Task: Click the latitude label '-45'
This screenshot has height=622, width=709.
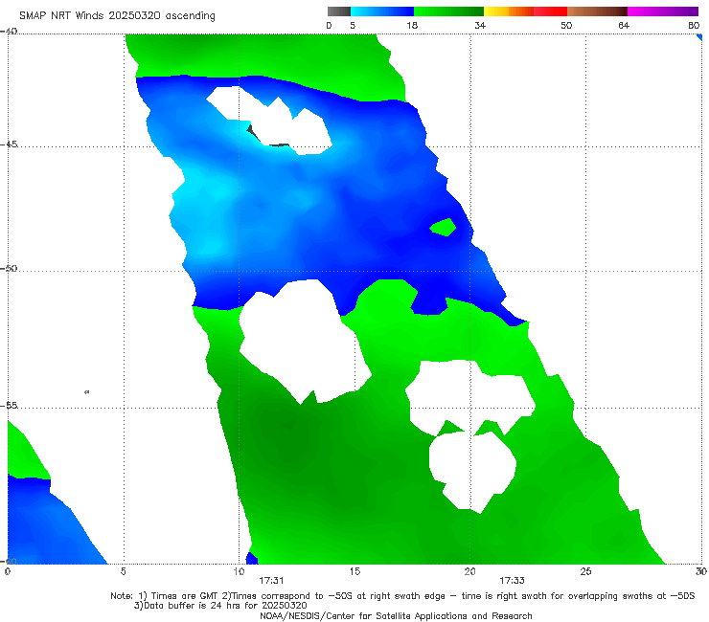Action: pyautogui.click(x=9, y=144)
